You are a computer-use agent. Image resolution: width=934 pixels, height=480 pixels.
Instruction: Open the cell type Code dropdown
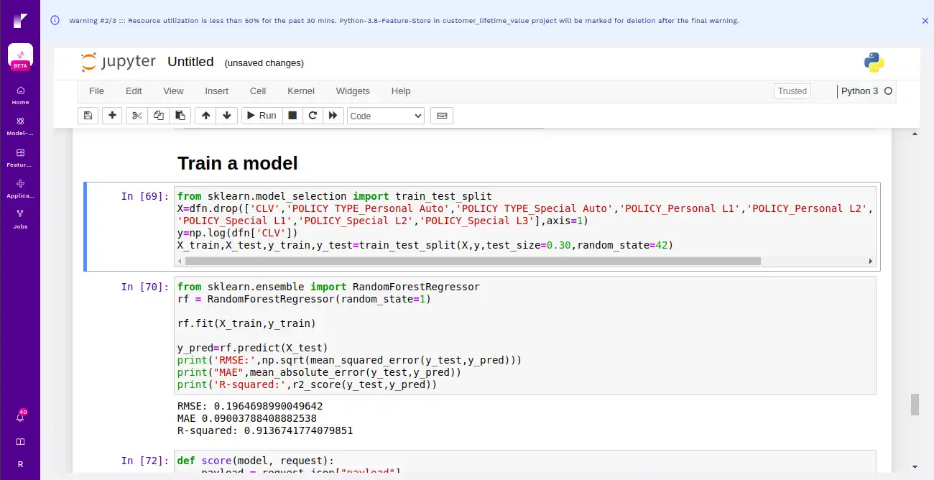click(x=386, y=116)
